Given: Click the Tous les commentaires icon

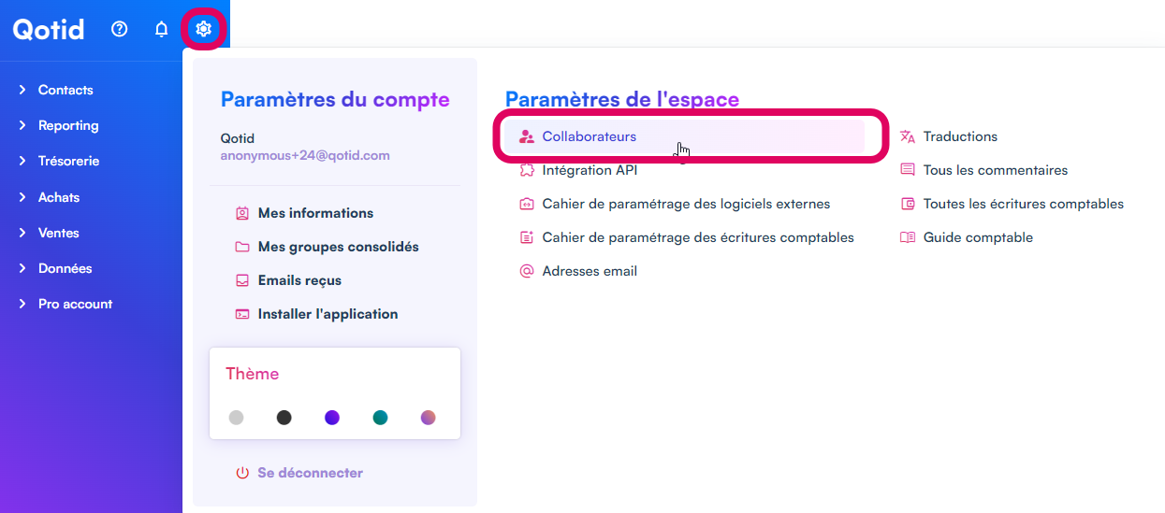Looking at the screenshot, I should click(x=907, y=170).
